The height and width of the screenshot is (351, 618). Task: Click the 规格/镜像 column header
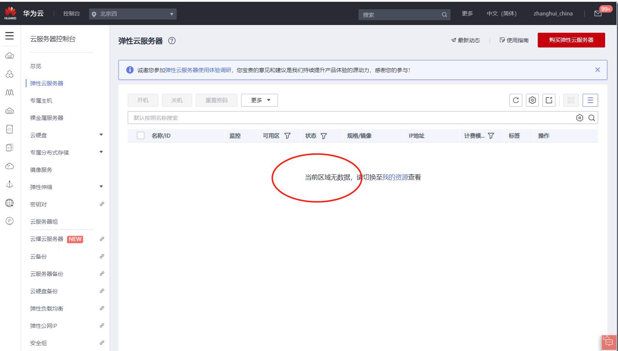(359, 136)
